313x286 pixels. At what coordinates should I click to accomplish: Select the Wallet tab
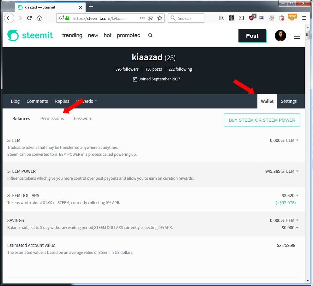267,101
